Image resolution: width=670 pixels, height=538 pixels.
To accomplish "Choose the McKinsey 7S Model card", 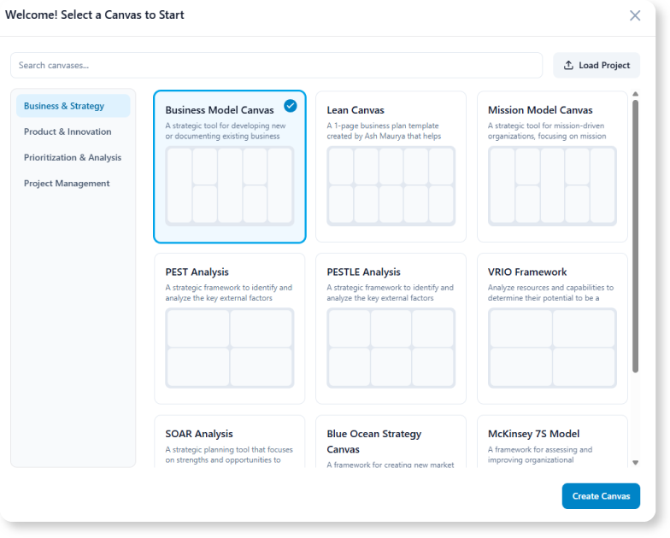I will click(x=552, y=442).
